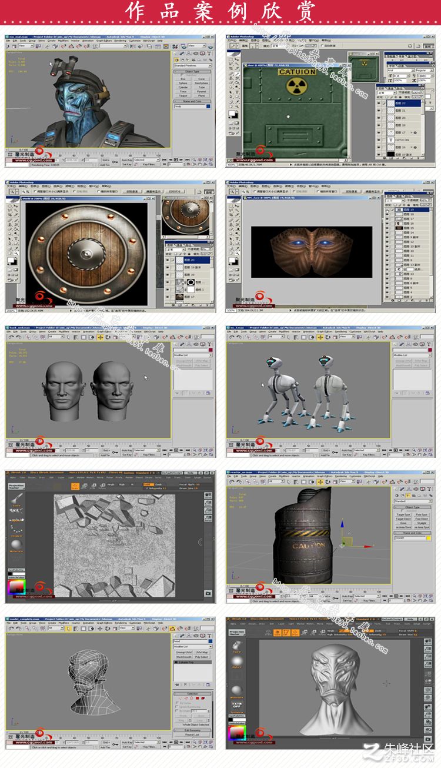Hide layer 17 in Photoshop shield window

[x=168, y=297]
